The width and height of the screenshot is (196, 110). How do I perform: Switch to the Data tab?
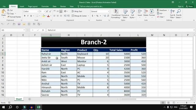pyautogui.click(x=55, y=6)
